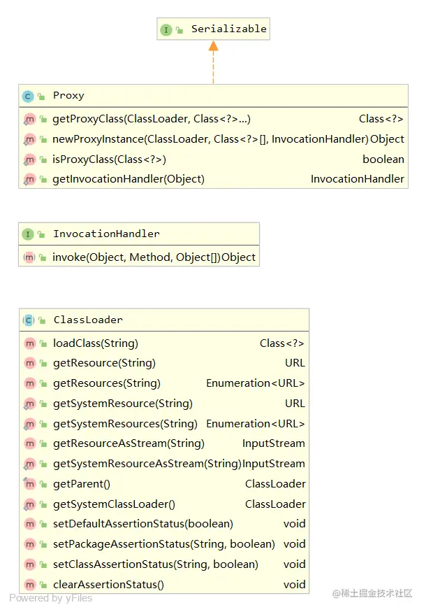Click the getProxyClass method icon

[29, 119]
